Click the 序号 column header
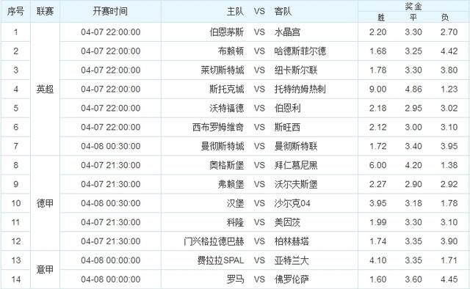 (x=15, y=12)
